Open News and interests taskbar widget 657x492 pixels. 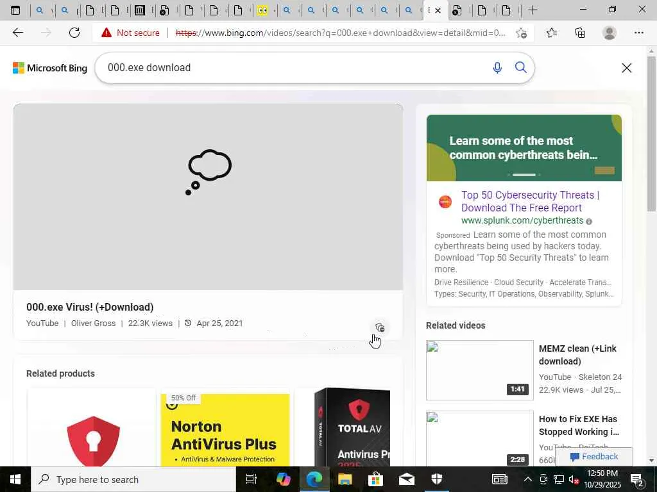499,479
